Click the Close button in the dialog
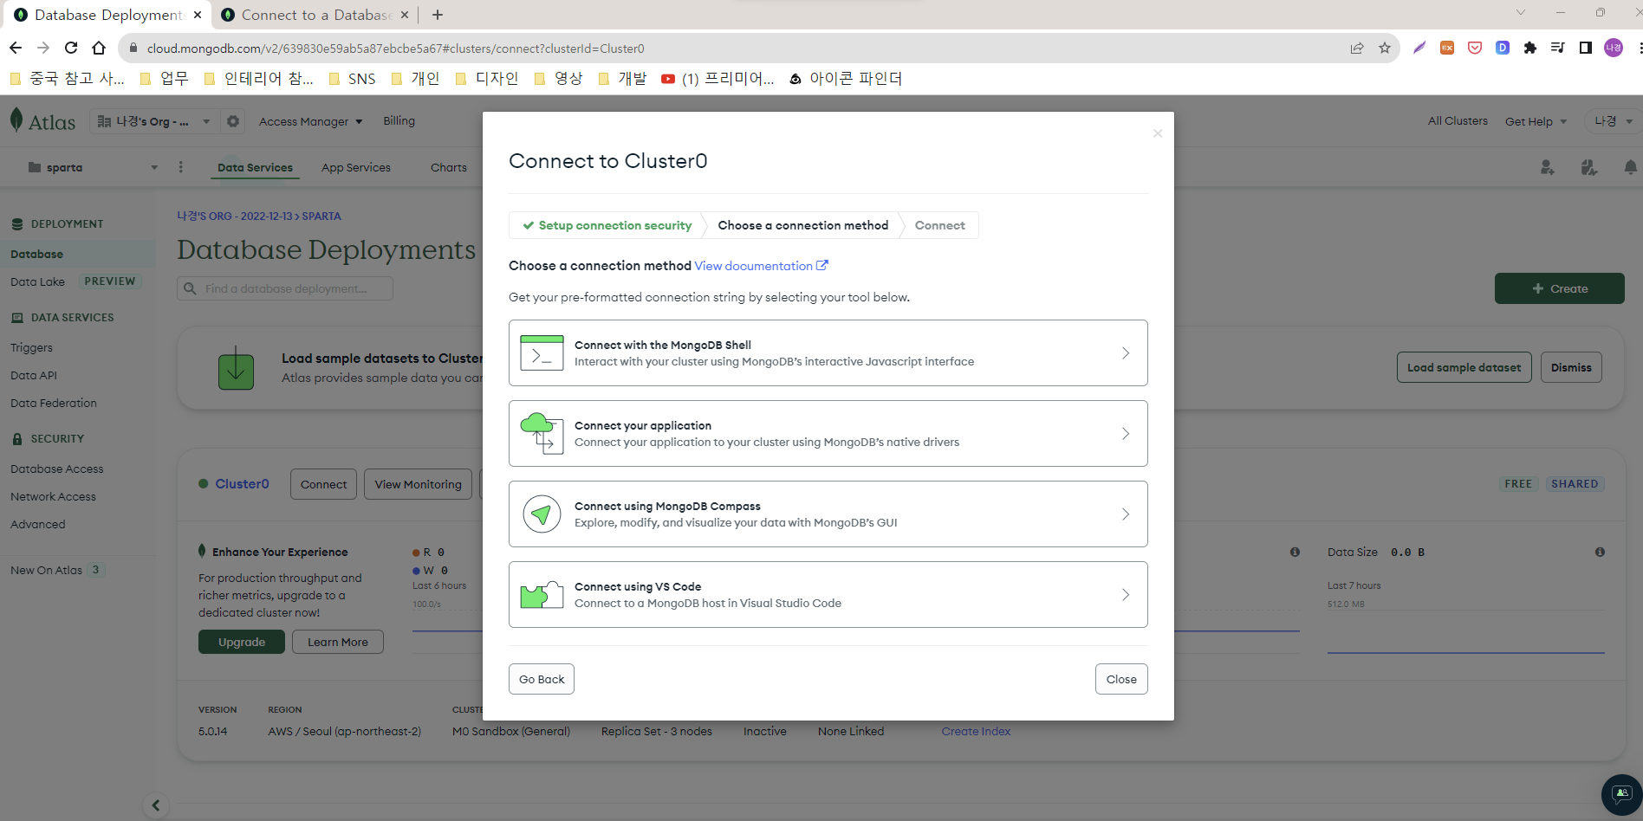The height and width of the screenshot is (821, 1643). [1121, 679]
